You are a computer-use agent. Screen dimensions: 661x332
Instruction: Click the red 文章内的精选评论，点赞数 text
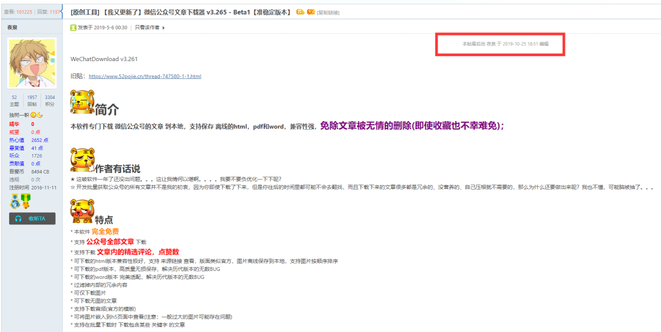coord(138,252)
